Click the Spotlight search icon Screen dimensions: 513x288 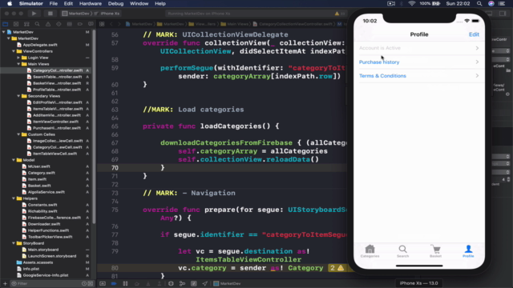pos(479,3)
